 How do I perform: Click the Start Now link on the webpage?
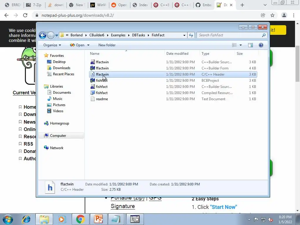tap(224, 207)
